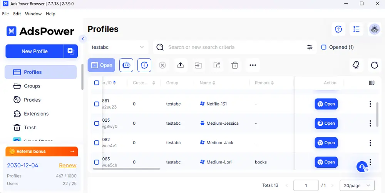Click the refresh list icon
The image size is (385, 193).
point(374,65)
